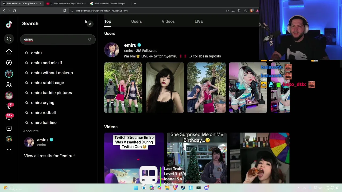
Task: Select suggestion 'emiru redbull'
Action: point(43,113)
